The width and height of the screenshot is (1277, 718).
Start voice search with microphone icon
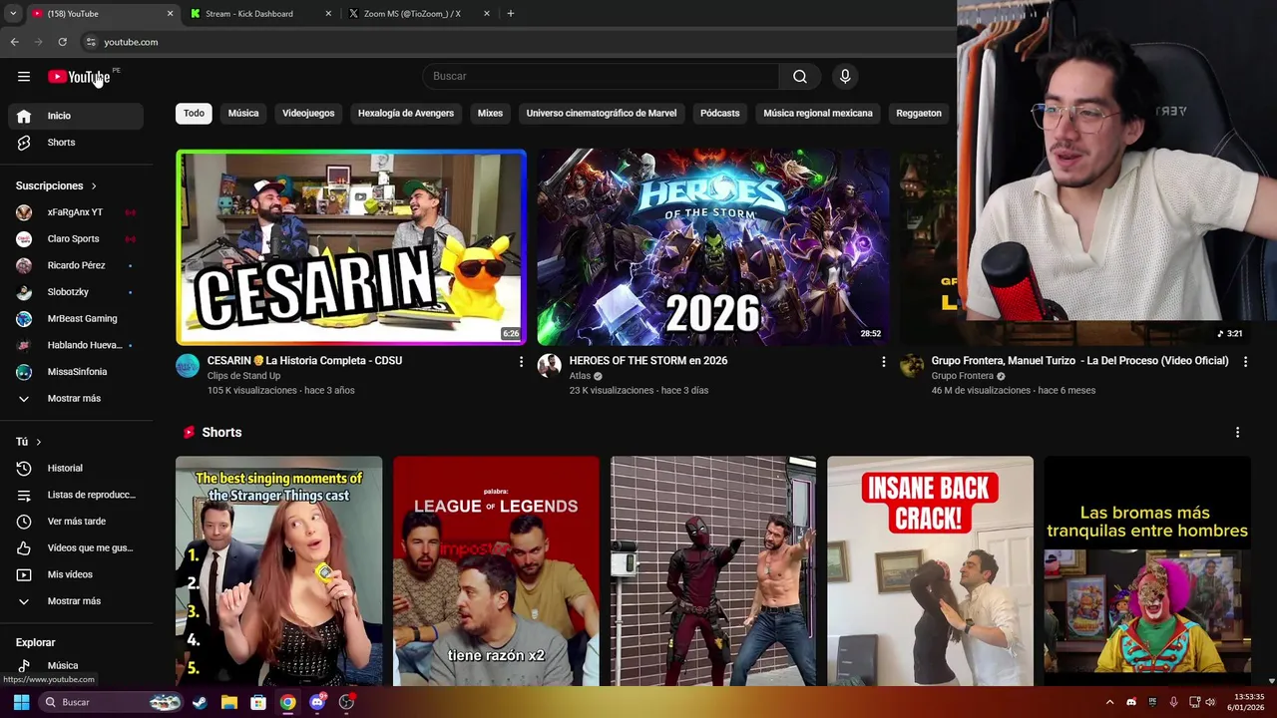(x=845, y=77)
